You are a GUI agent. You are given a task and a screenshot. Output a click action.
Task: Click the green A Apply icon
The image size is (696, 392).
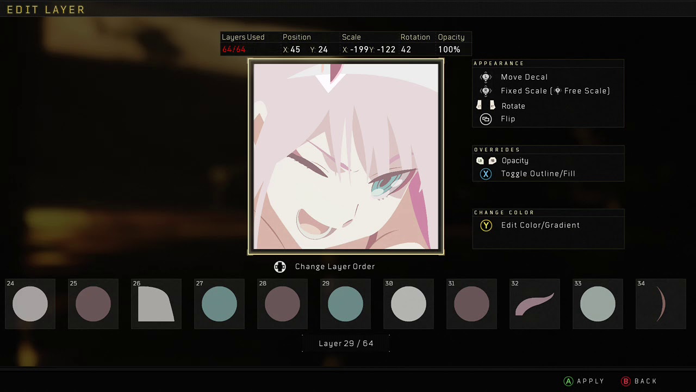(568, 381)
